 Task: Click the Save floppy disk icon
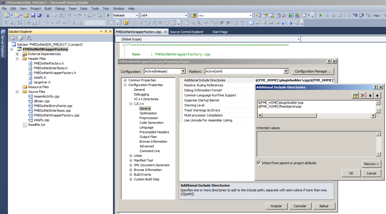coord(33,15)
